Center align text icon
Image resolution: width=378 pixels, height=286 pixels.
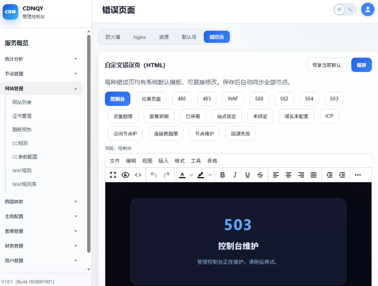(288, 175)
